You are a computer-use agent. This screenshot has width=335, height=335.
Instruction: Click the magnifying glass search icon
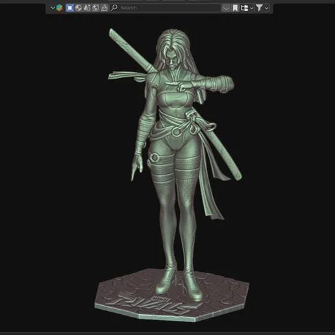114,8
